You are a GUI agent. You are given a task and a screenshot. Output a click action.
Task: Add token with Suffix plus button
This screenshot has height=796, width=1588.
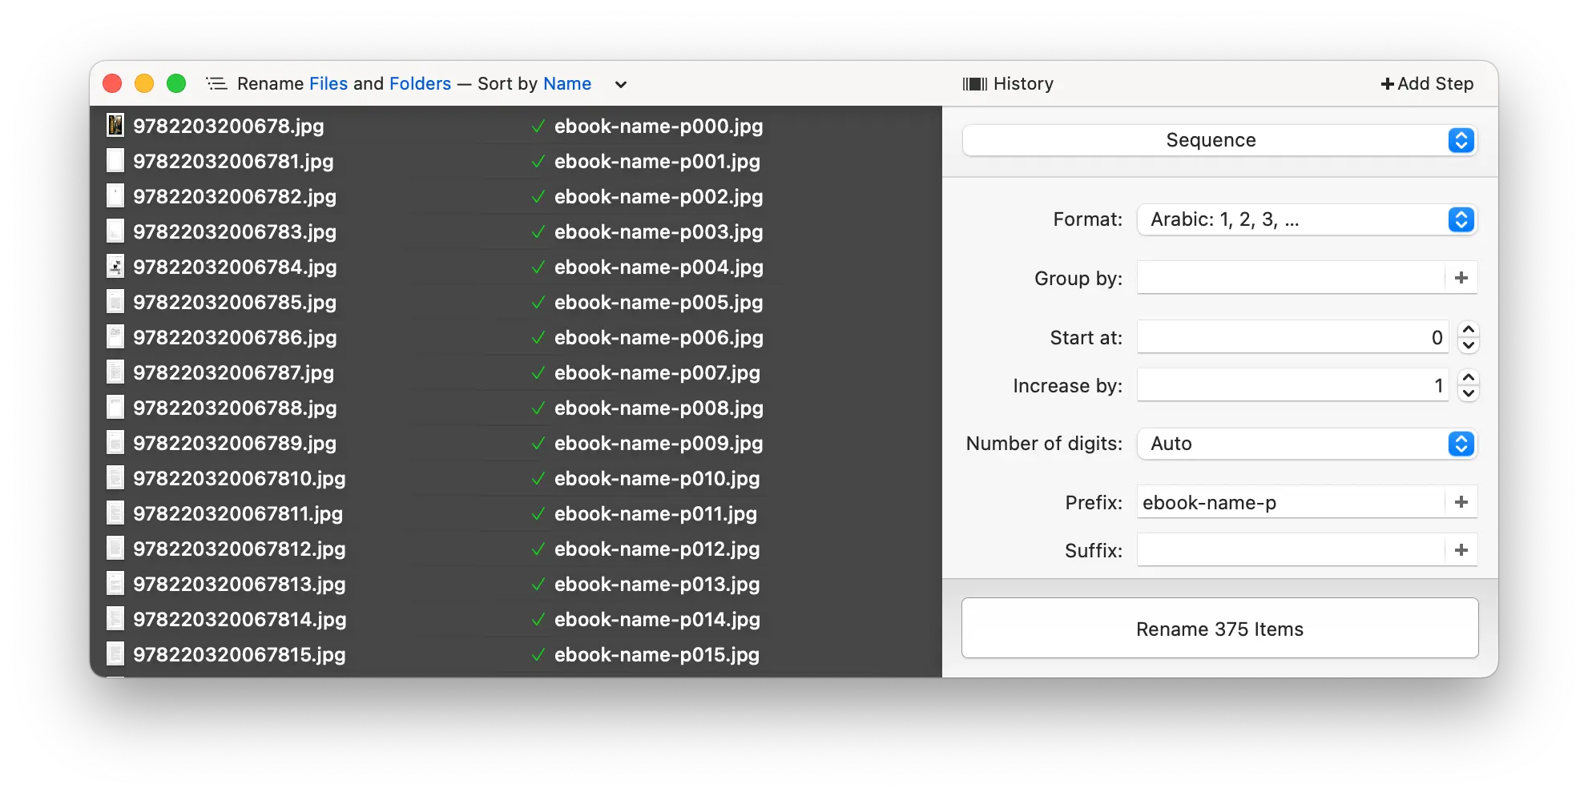click(x=1461, y=550)
